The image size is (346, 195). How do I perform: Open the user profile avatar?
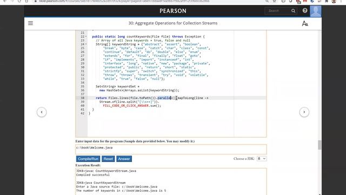316,11
